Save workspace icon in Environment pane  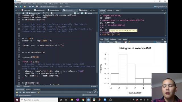pyautogui.click(x=20, y=92)
